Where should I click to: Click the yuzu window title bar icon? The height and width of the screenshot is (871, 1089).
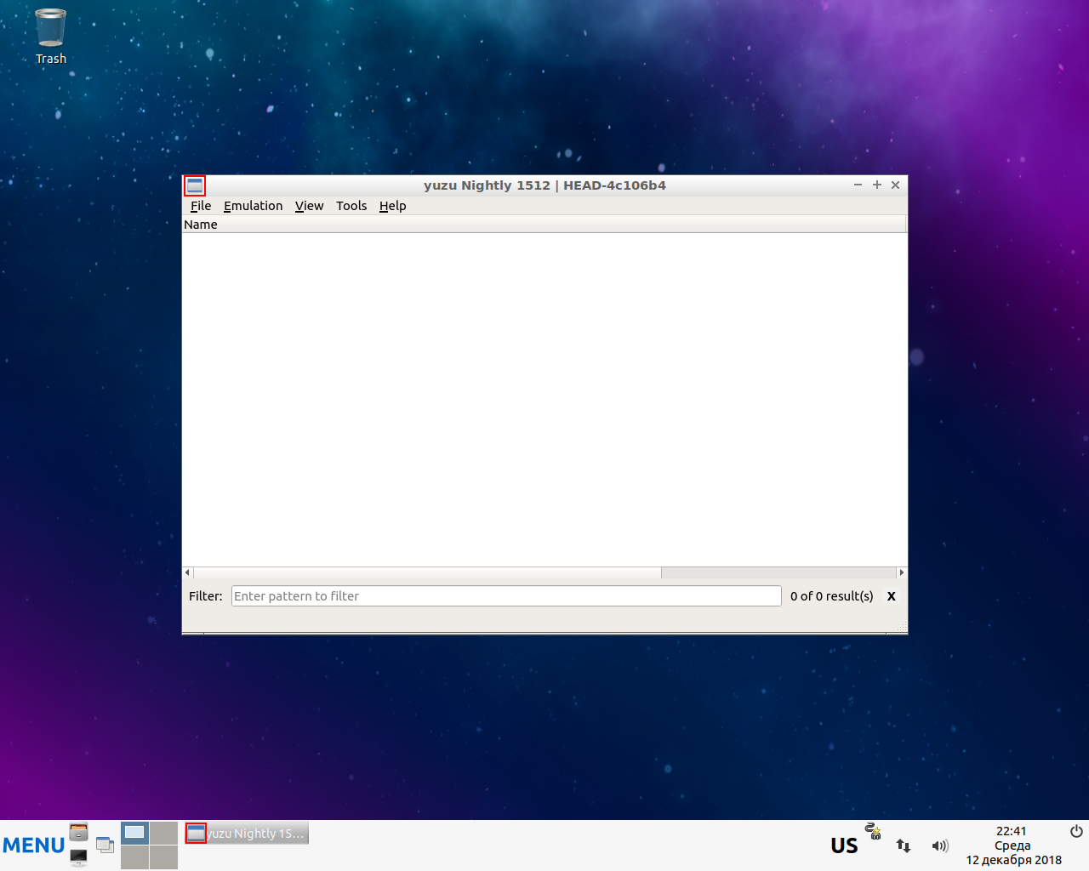pyautogui.click(x=194, y=185)
